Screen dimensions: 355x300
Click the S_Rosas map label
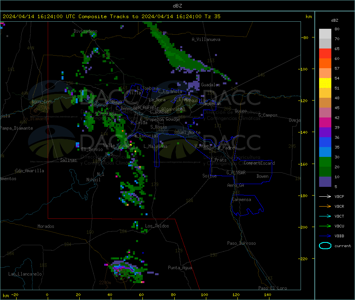(159, 127)
